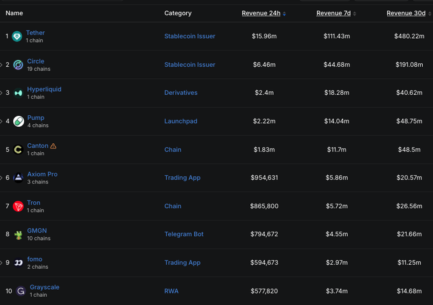Open the Tron protocol link

34,202
